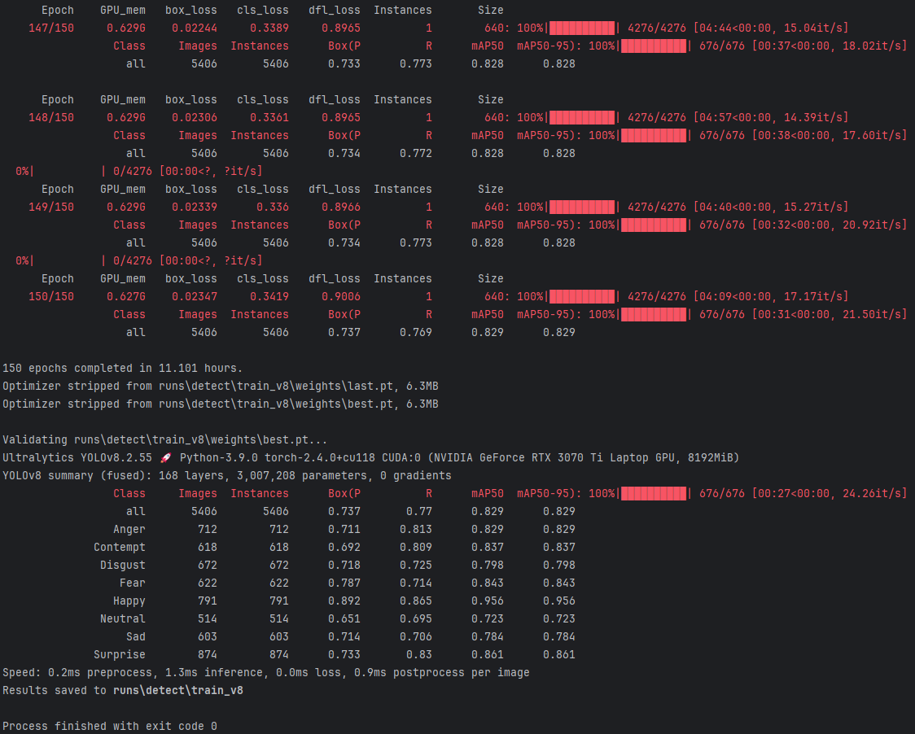The image size is (915, 734).
Task: Click the cls_loss value 0.3419
Action: 269,296
